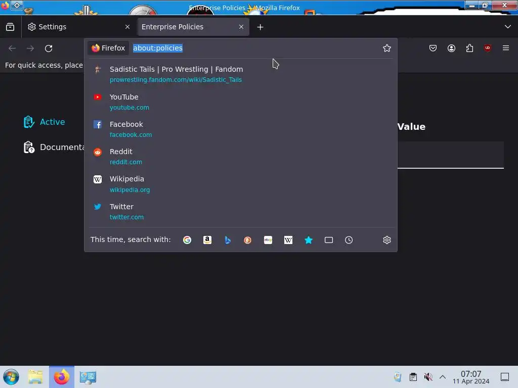Search this time with DuckDuckGo

248,240
